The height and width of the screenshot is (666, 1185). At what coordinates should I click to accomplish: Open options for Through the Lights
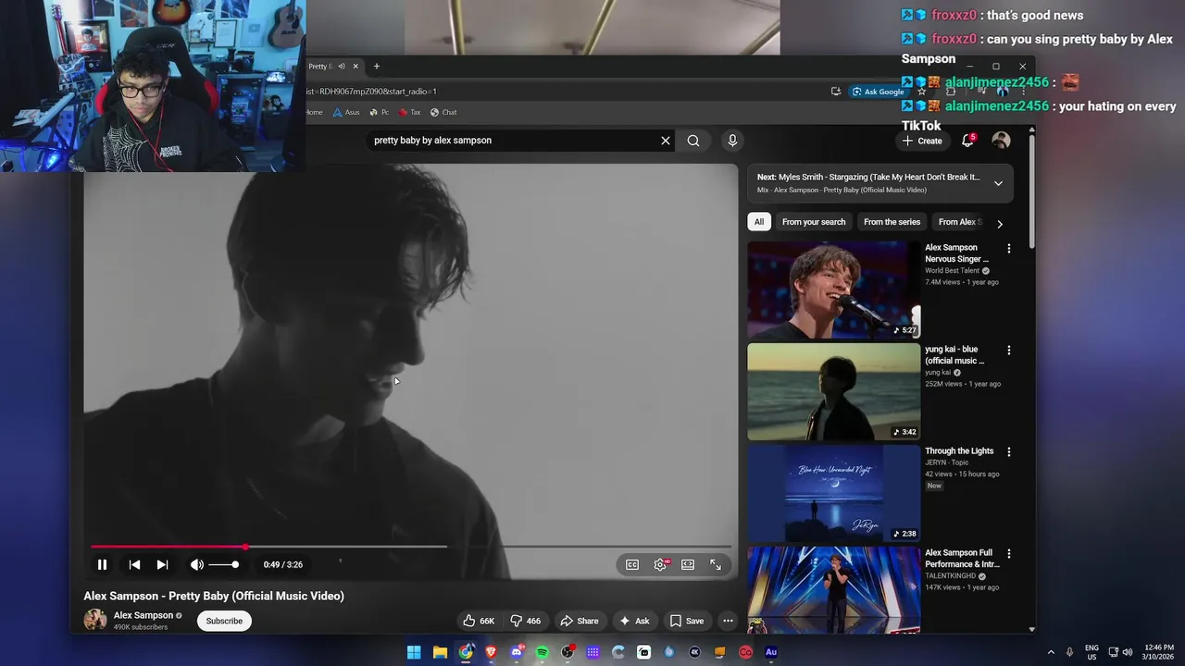pos(1009,452)
